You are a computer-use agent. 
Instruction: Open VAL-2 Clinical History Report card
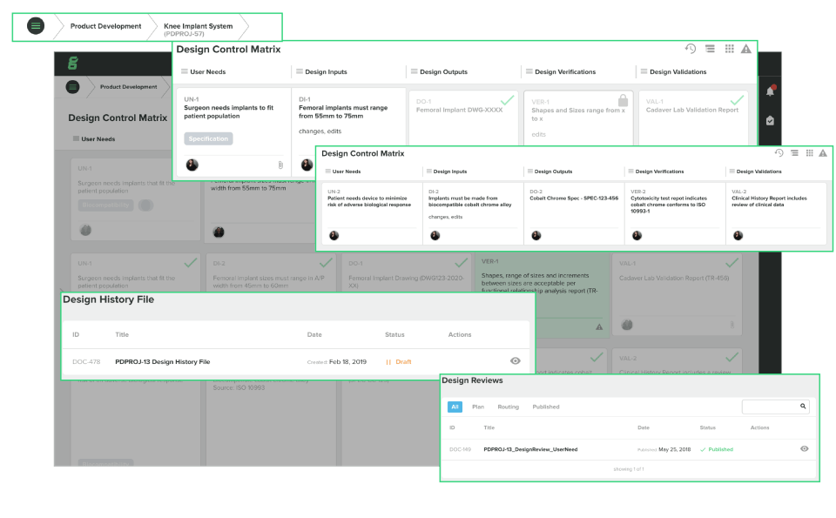776,213
